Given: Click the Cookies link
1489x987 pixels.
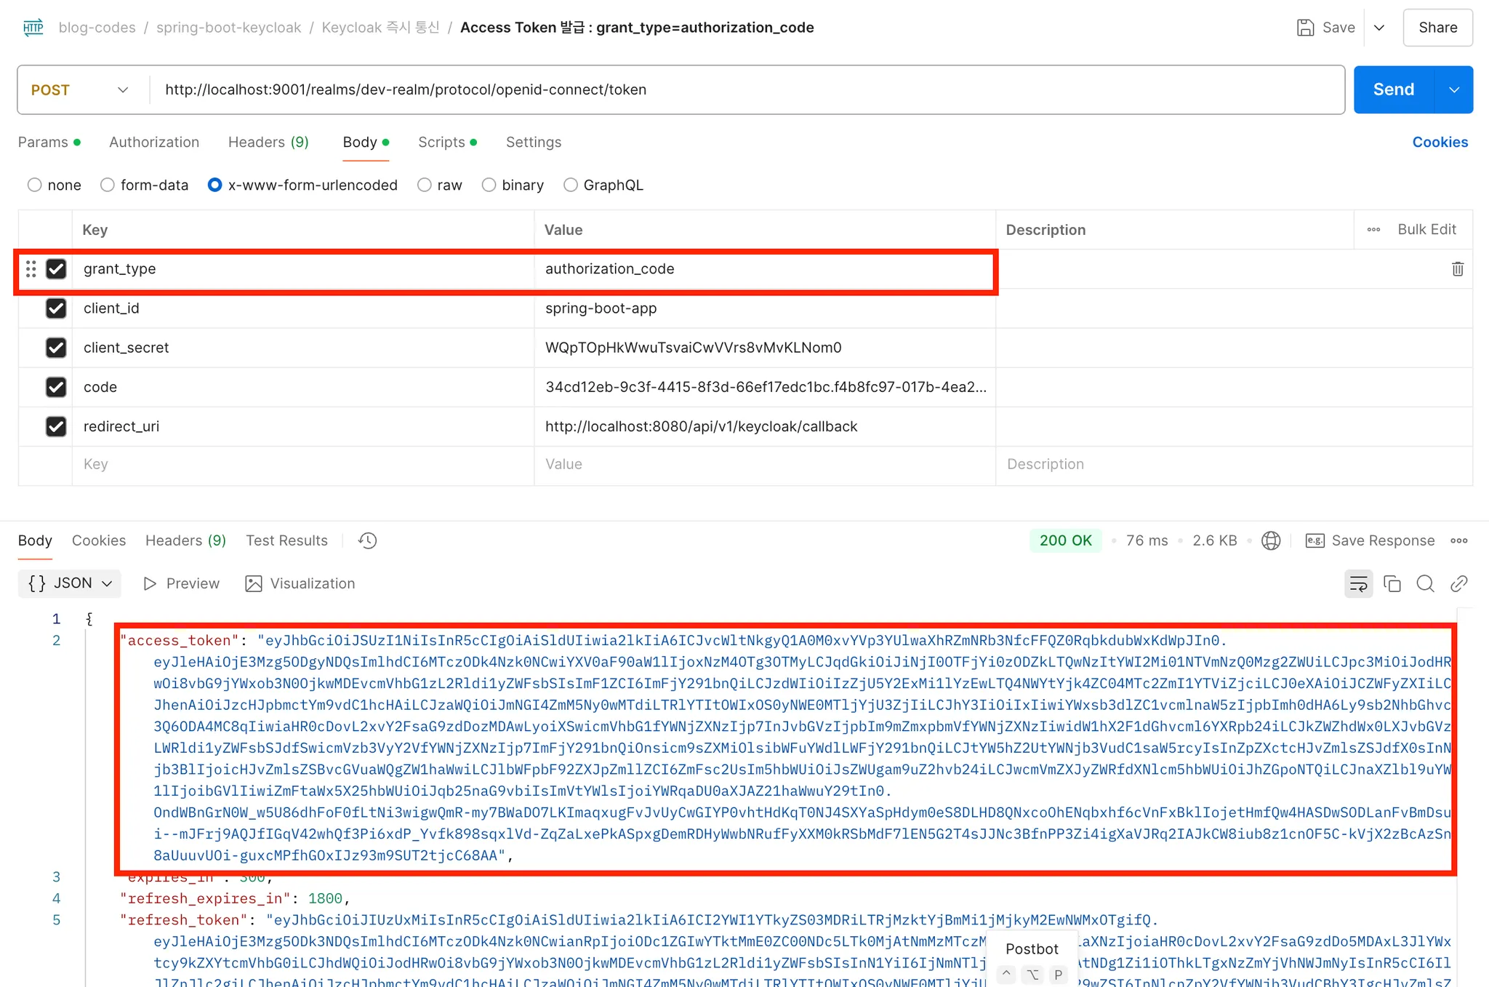Looking at the screenshot, I should (1440, 142).
